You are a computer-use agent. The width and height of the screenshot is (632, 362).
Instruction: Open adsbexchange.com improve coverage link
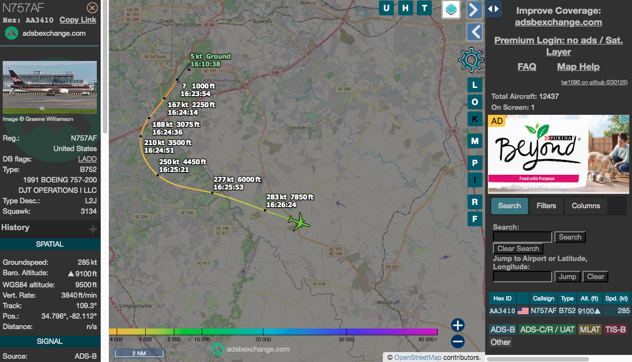point(558,22)
